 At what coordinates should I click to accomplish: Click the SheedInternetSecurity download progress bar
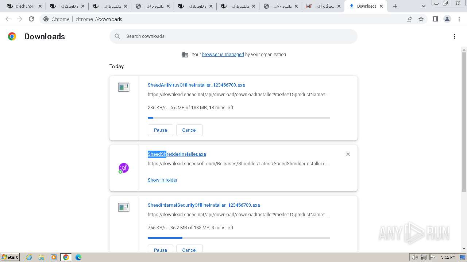(239, 238)
